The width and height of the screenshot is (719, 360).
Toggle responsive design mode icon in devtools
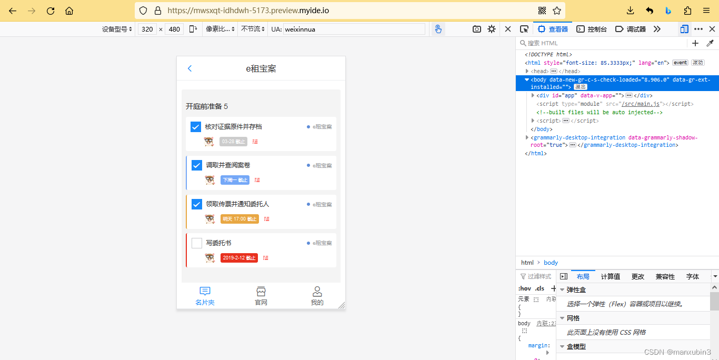(684, 29)
